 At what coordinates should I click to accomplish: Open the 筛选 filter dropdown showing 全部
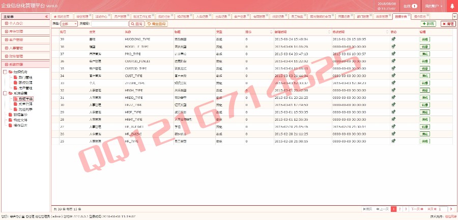(69, 24)
